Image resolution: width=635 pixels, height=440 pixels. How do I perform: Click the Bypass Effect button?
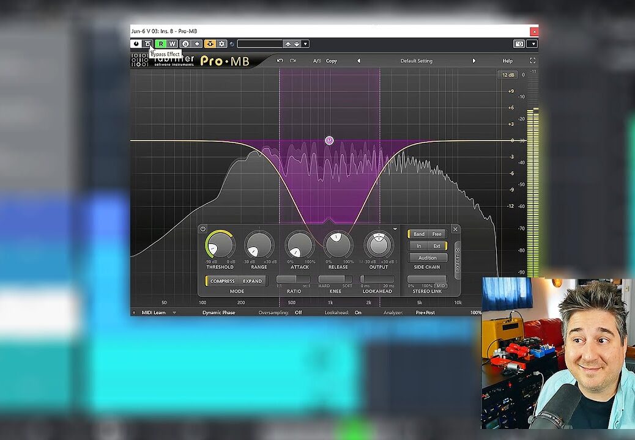[x=148, y=43]
